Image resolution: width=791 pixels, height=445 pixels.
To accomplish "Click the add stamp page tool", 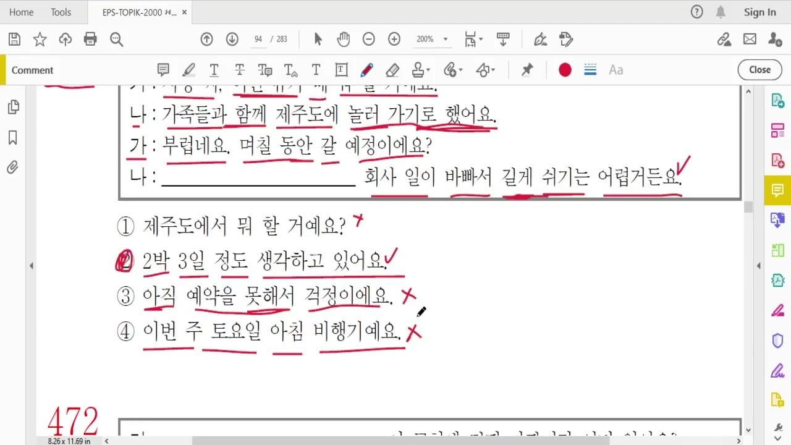I will (x=565, y=40).
